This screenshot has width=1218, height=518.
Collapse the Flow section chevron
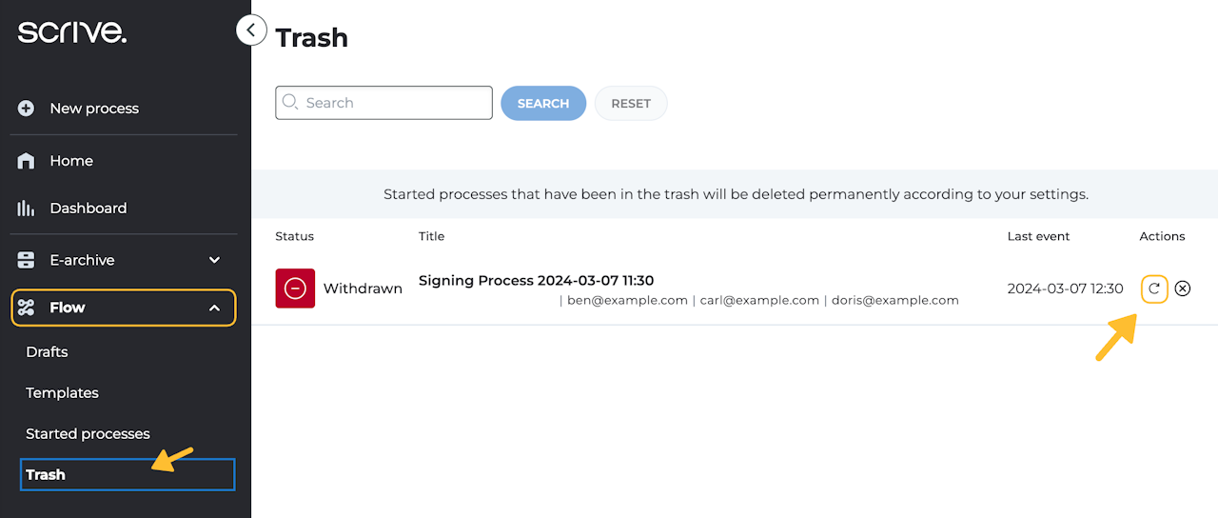point(214,308)
